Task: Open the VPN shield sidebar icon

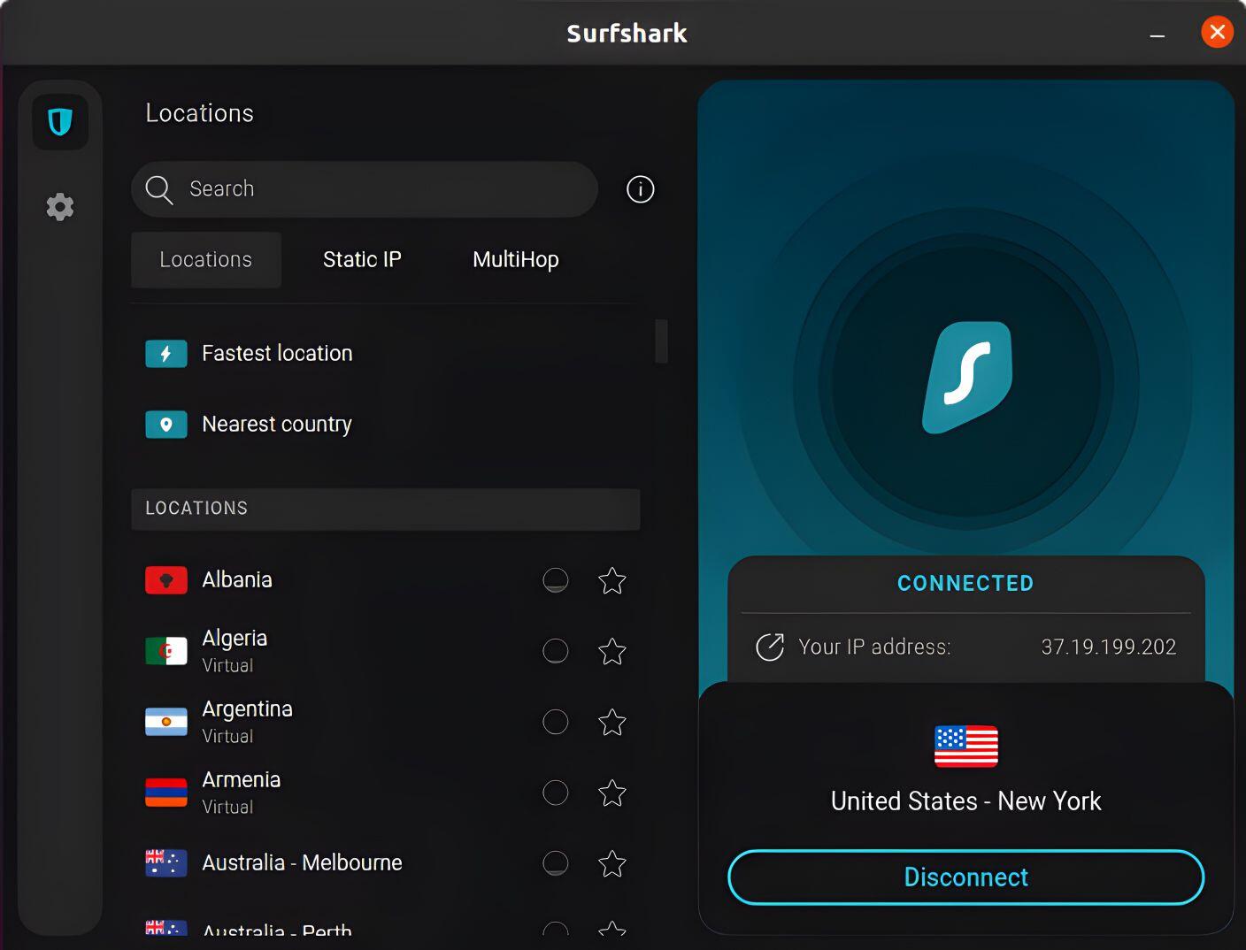Action: 60,122
